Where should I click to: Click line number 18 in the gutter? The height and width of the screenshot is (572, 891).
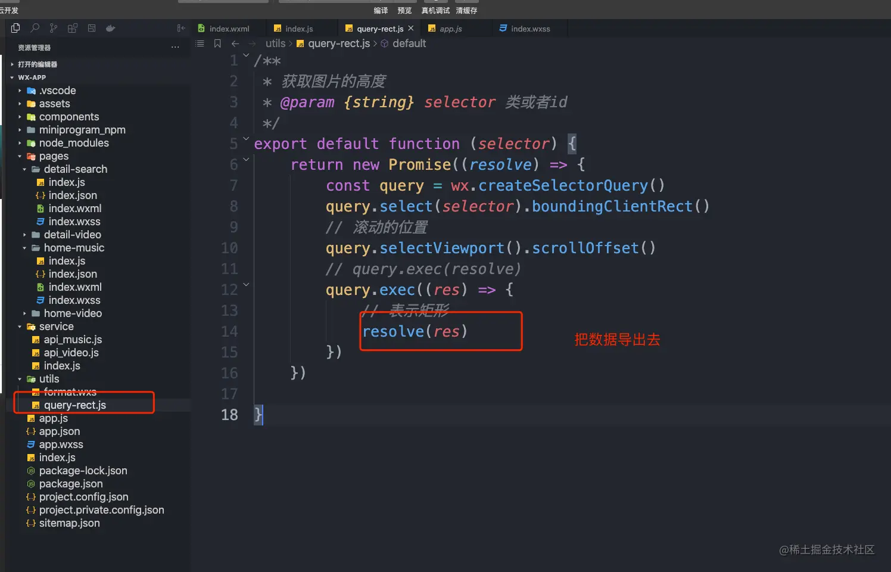pos(229,415)
